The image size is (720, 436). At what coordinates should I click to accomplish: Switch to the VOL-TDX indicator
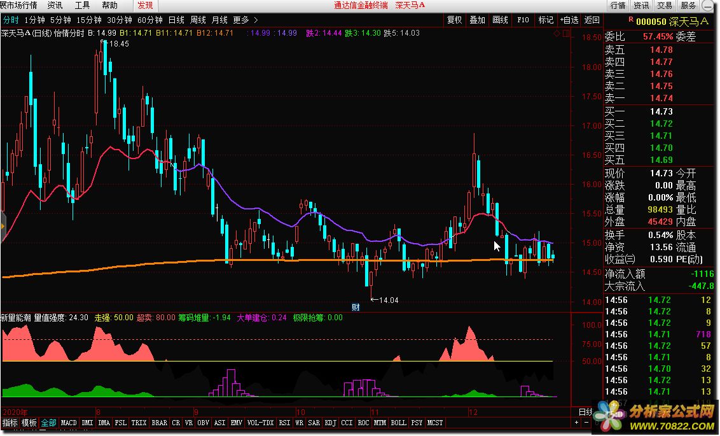[260, 423]
